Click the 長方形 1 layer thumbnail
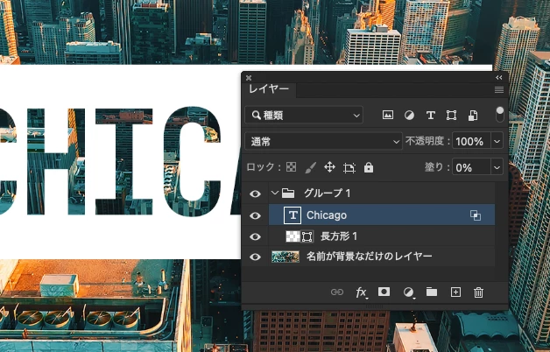Screen dimensions: 550x352 [293, 236]
